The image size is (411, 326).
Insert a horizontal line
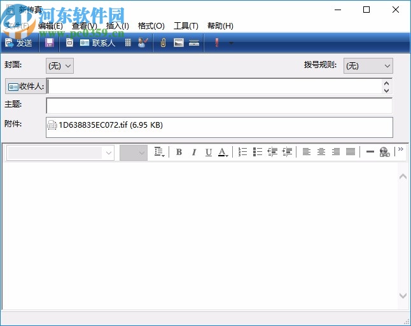[370, 152]
